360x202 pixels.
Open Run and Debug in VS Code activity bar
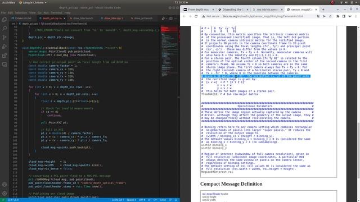click(4, 47)
